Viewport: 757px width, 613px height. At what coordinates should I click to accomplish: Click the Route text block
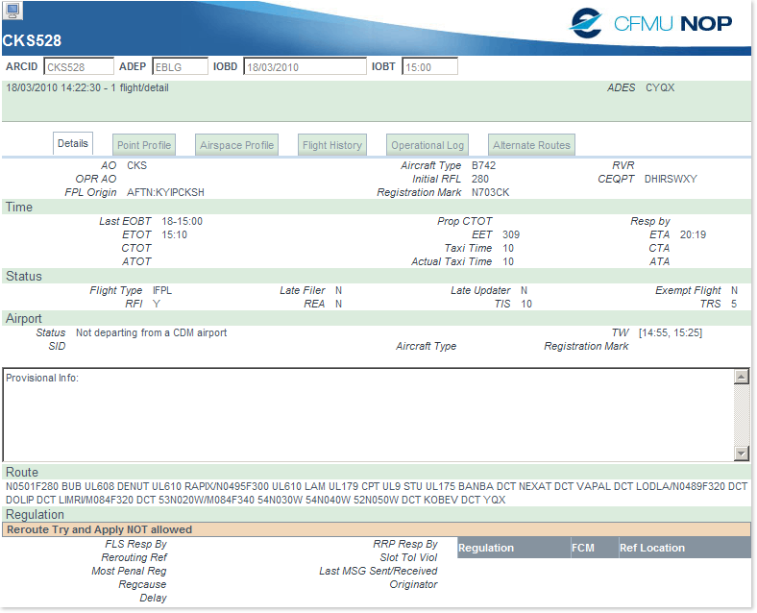click(377, 493)
